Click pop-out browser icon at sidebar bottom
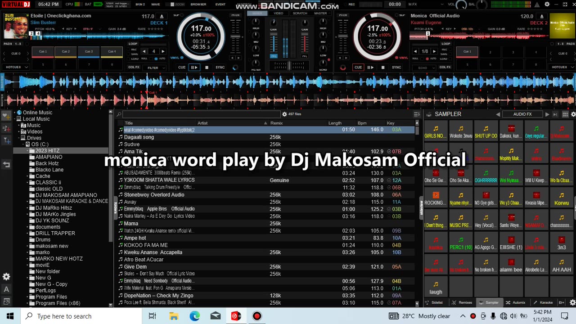This screenshot has width=576, height=324. coord(6,301)
